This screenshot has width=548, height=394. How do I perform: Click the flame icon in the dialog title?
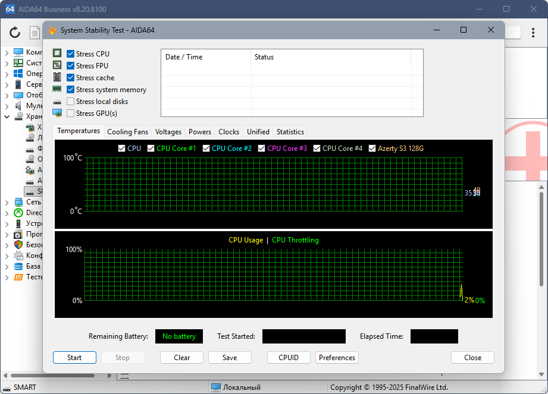pos(52,30)
